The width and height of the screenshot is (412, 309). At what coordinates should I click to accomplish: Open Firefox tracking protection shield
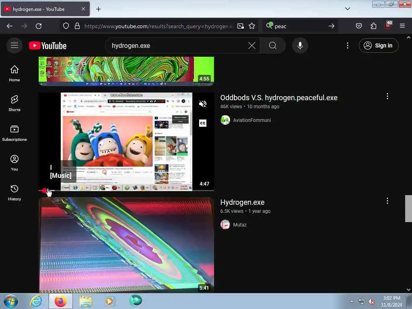coord(66,26)
